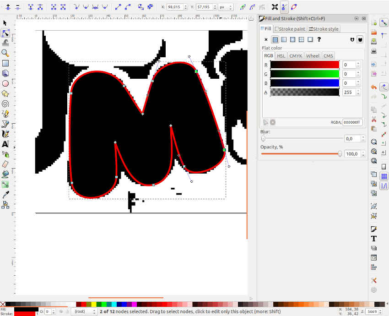Click Delete selected nodes button

17,7
